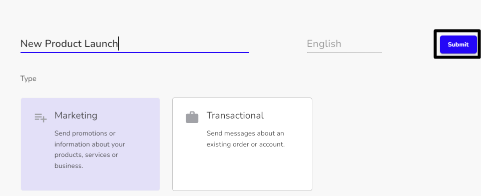481x196 pixels.
Task: Click the Transactional heading text
Action: pyautogui.click(x=235, y=115)
